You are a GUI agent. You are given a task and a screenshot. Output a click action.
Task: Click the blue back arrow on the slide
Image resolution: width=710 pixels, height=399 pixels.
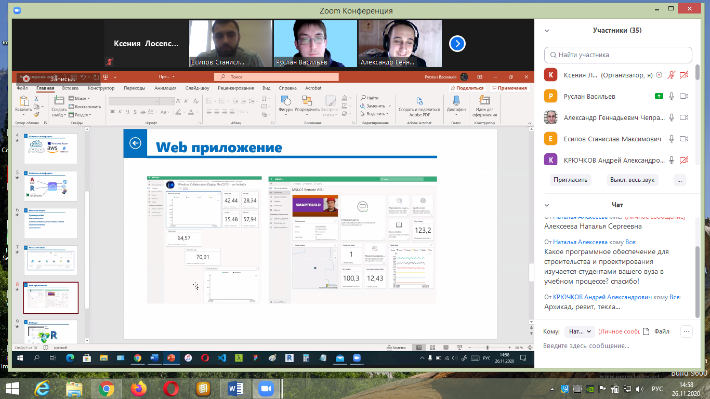click(135, 143)
